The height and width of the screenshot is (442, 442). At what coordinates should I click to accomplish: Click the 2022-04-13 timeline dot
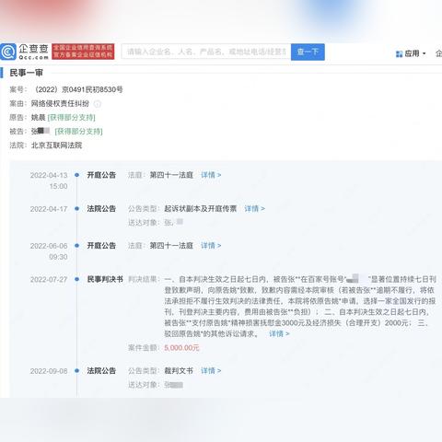click(x=76, y=175)
